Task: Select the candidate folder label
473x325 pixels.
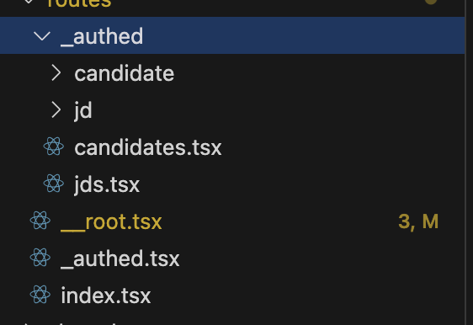Action: click(x=125, y=73)
